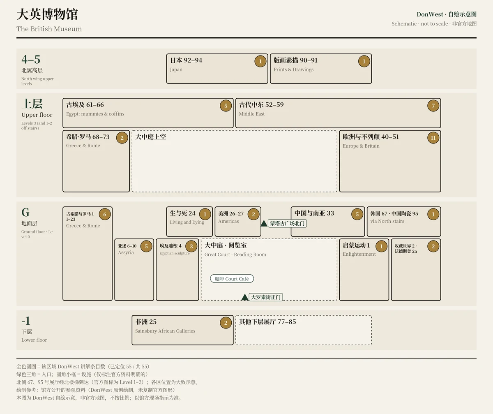Click the gold badge 2 on 非洲 25

(226, 323)
